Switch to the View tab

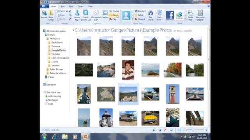[90, 6]
